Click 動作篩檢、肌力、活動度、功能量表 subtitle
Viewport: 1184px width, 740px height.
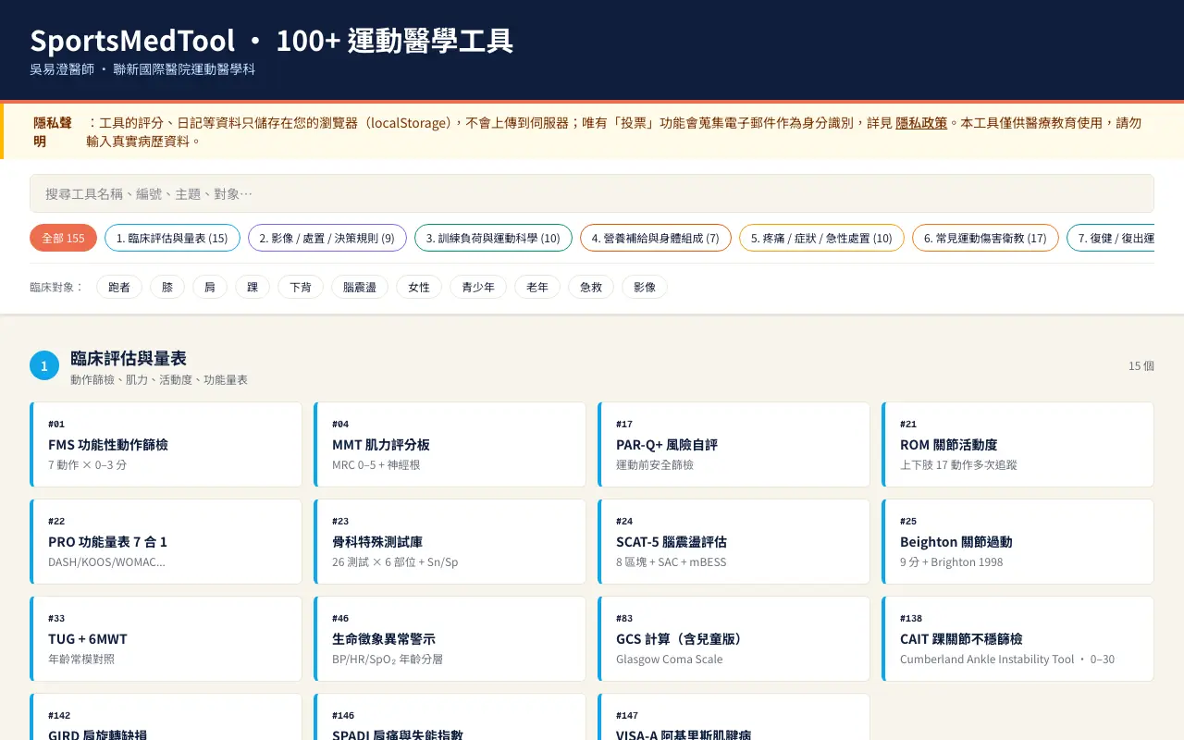[x=159, y=379]
